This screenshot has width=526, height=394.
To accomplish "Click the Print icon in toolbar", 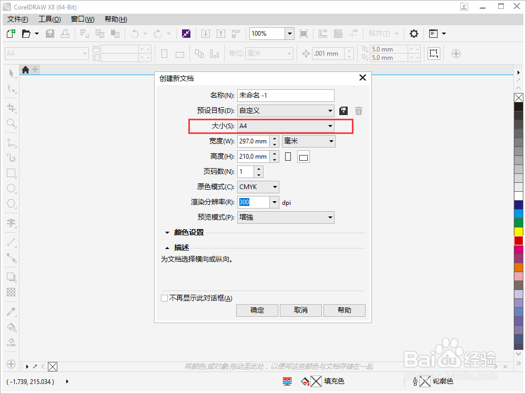I will pos(65,34).
